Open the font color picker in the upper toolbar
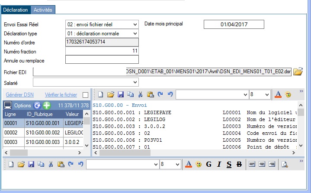The image size is (311, 193). 279,94
